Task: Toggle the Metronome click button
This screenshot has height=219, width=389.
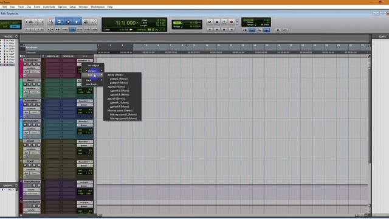Action: pos(252,30)
